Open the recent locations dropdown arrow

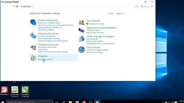click(10, 7)
